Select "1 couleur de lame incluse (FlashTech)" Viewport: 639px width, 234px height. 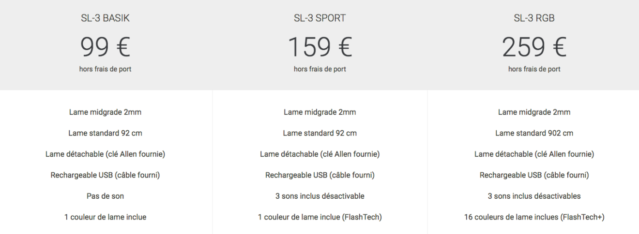coord(319,217)
